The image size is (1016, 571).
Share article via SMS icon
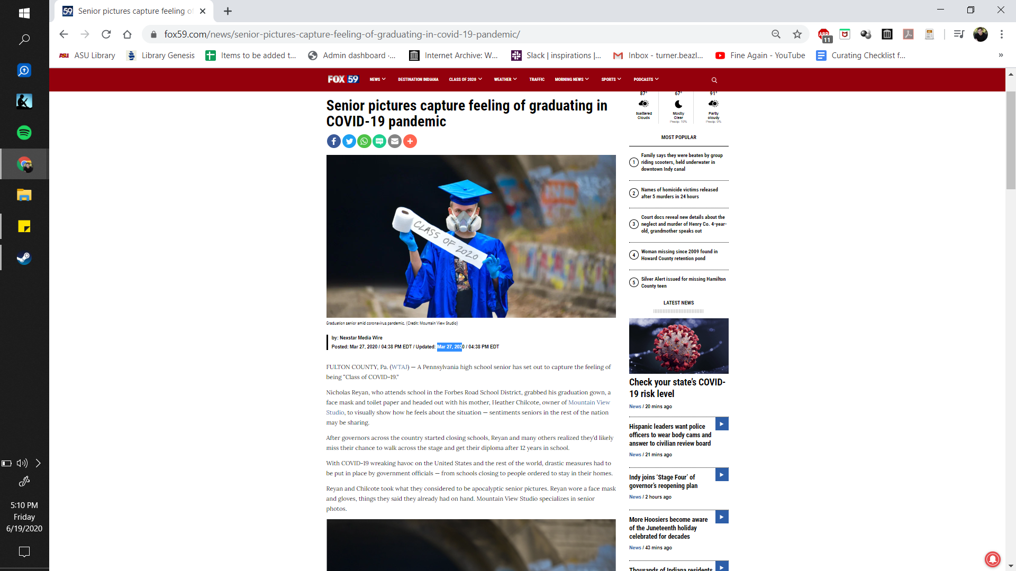click(x=379, y=141)
